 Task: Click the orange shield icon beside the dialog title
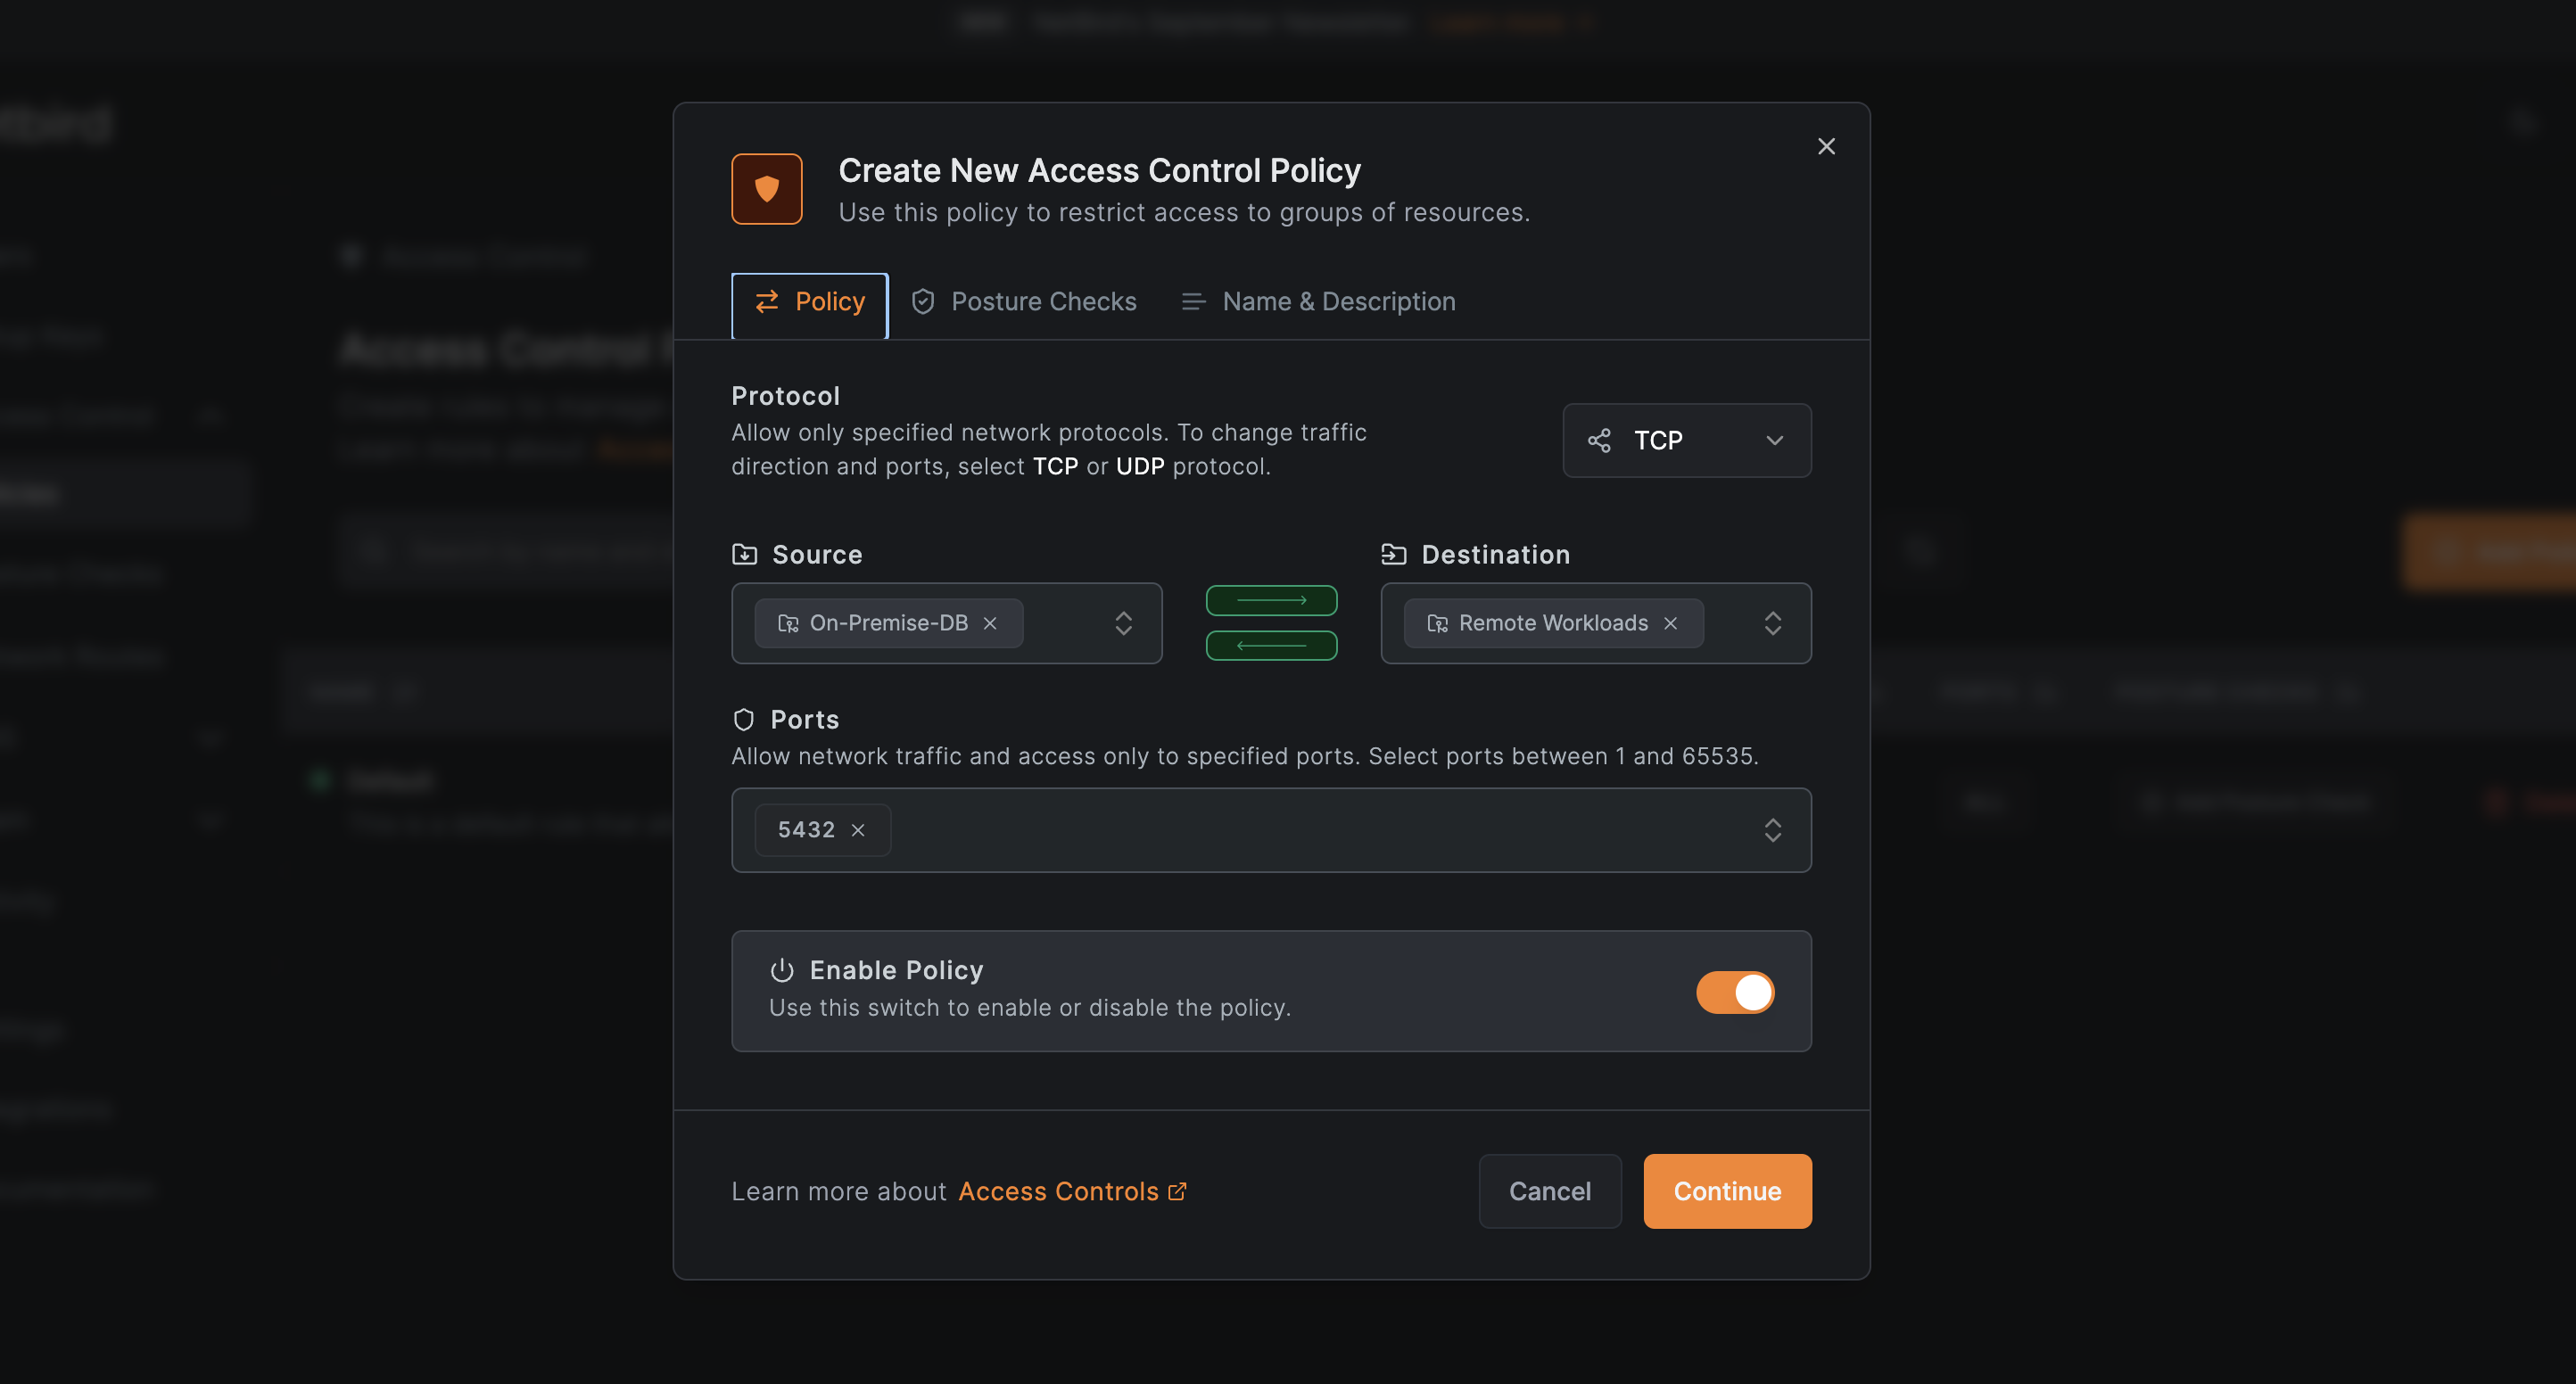767,188
